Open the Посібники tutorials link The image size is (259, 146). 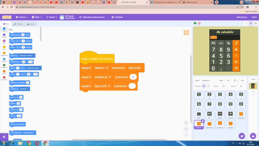click(x=117, y=17)
